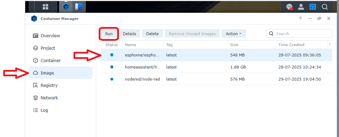Image resolution: width=339 pixels, height=137 pixels.
Task: Click the Network sidebar icon
Action: [x=35, y=98]
